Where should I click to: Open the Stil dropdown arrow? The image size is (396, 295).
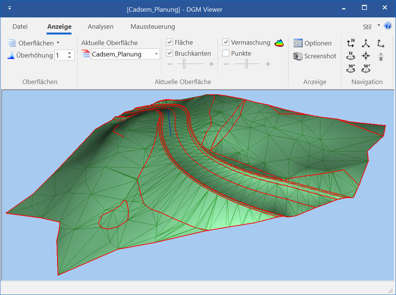(x=379, y=26)
